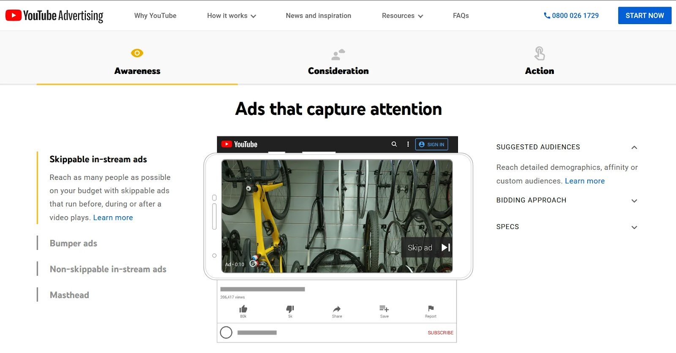Open the three-dot menu in the YouTube mockup
The height and width of the screenshot is (353, 676).
tap(408, 144)
